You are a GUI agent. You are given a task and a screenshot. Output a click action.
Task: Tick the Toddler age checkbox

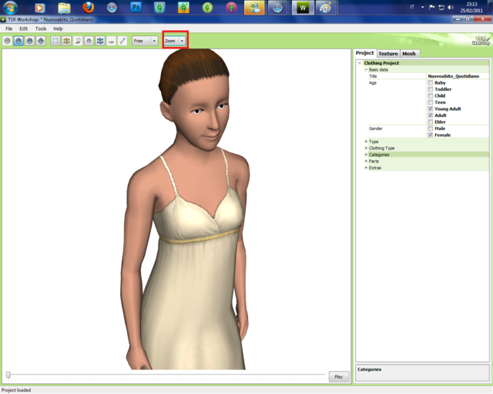431,89
